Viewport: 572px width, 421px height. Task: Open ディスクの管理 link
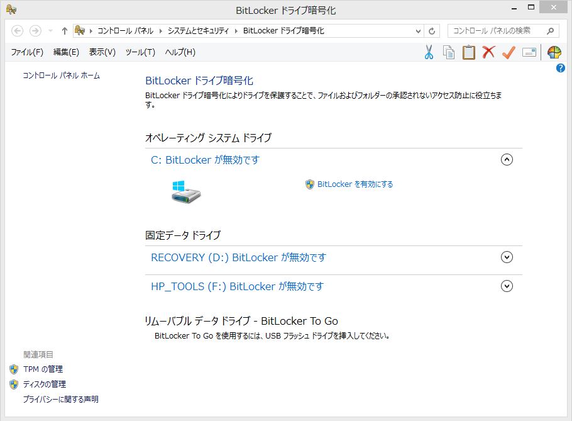45,384
